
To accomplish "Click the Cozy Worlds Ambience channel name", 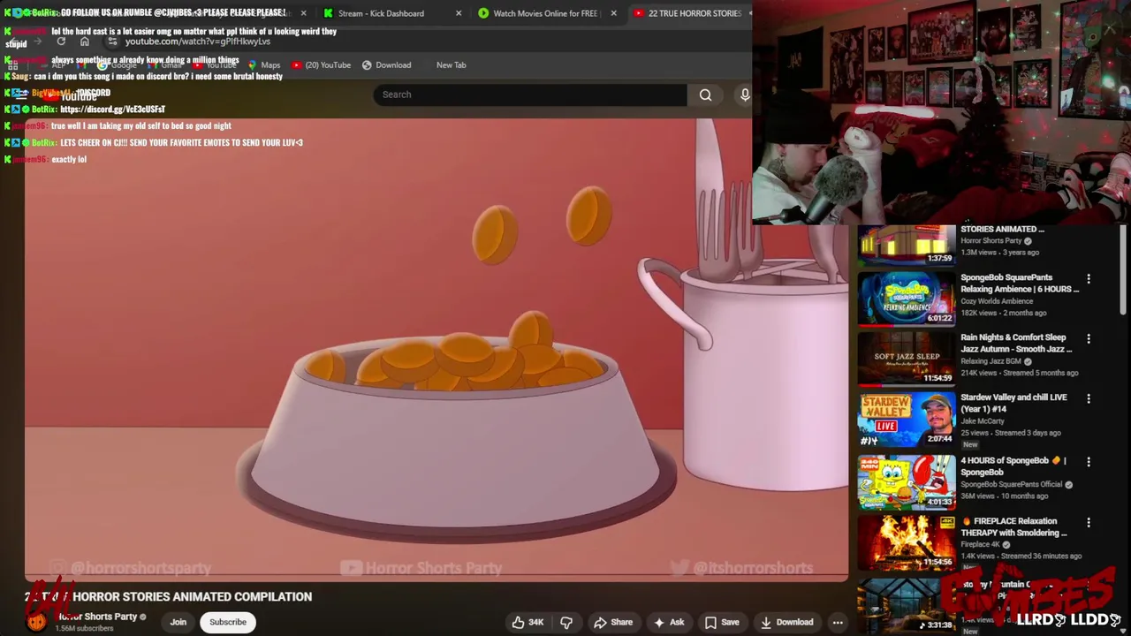I will coord(997,301).
